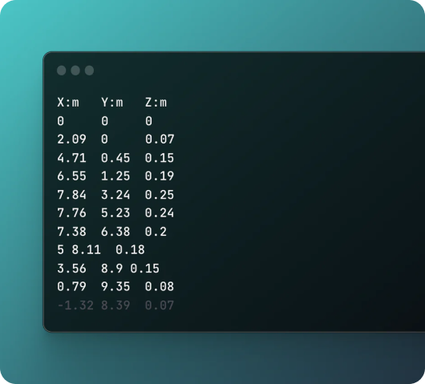Image resolution: width=425 pixels, height=384 pixels.
Task: Click the value 3.56
Action: (x=71, y=269)
